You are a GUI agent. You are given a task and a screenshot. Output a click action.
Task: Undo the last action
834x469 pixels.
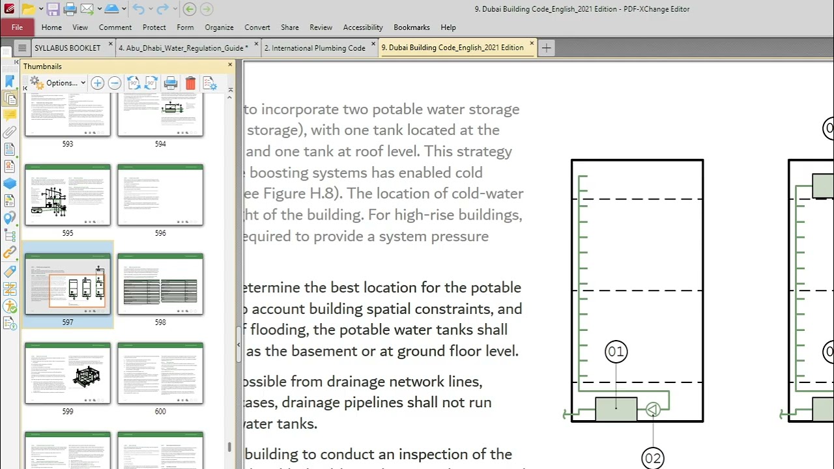click(139, 9)
